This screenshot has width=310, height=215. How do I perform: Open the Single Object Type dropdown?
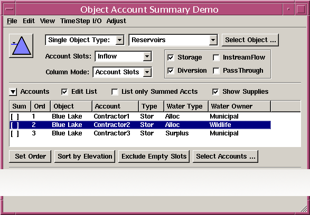[x=85, y=40]
